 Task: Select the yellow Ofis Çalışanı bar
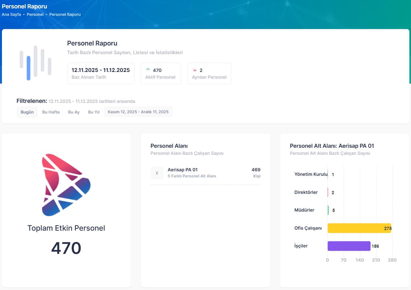359,228
